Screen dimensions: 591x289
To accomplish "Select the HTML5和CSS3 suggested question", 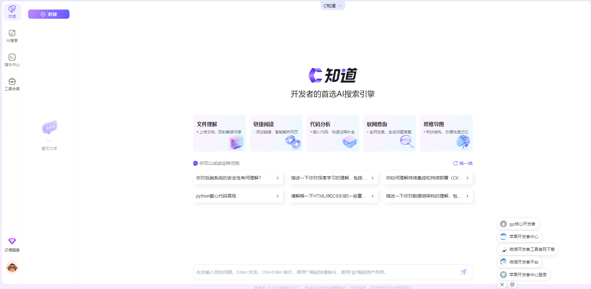I will [333, 196].
